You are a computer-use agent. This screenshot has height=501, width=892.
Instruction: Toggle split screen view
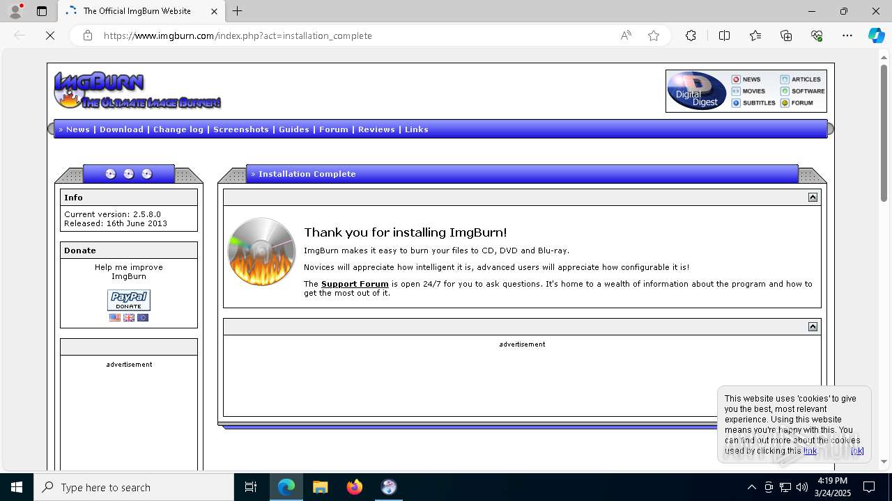tap(724, 35)
